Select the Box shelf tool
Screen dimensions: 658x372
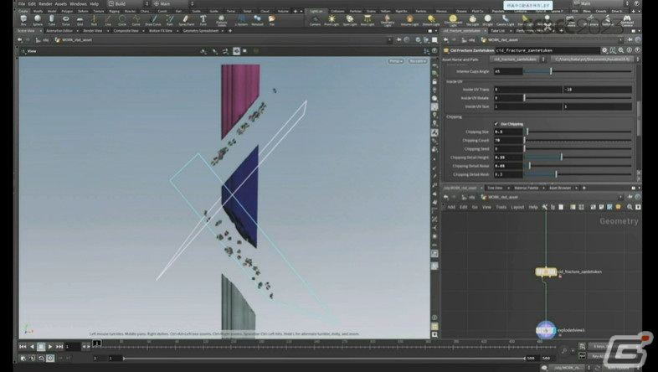pyautogui.click(x=23, y=20)
